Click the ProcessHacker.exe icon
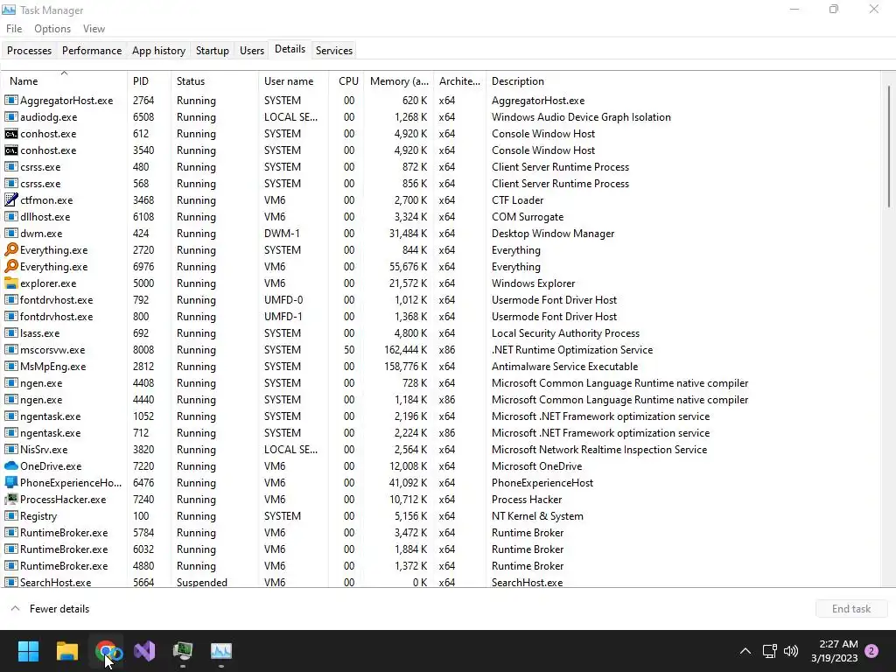This screenshot has height=672, width=896. pyautogui.click(x=10, y=499)
